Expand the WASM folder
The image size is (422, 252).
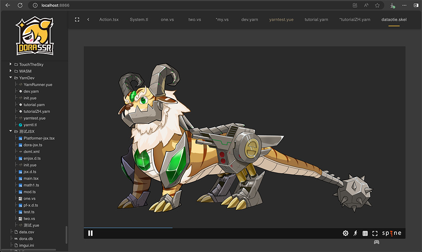point(11,71)
